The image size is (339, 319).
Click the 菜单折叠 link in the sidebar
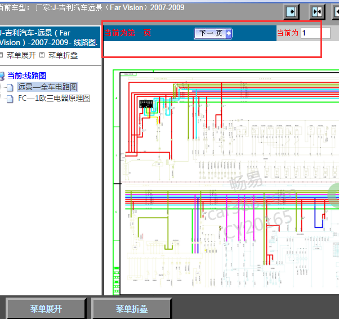(x=63, y=55)
